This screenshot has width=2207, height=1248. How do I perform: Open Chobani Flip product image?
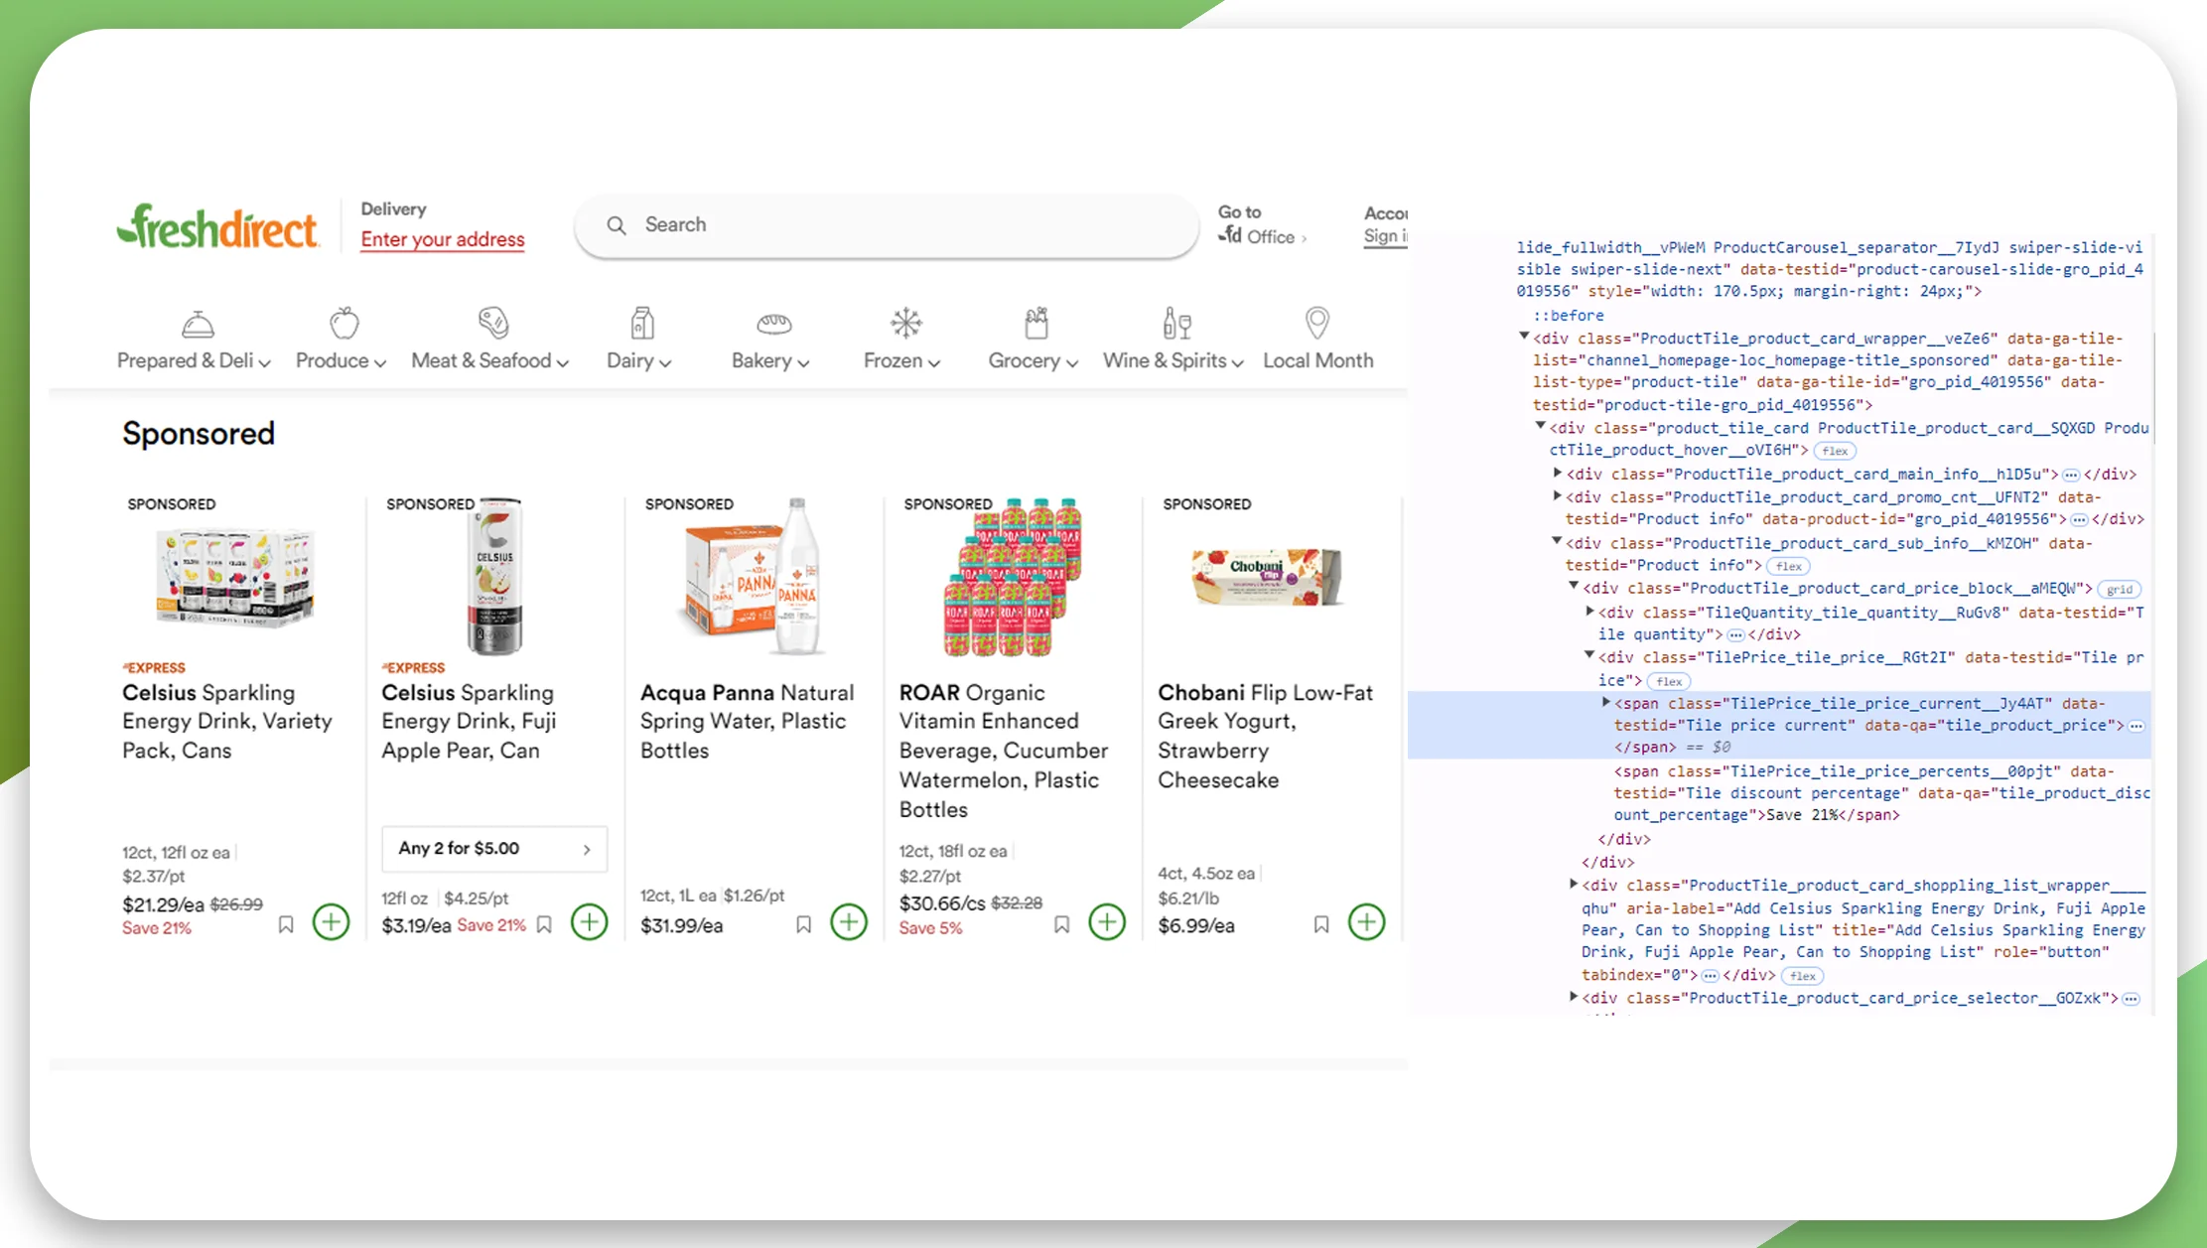(1268, 576)
